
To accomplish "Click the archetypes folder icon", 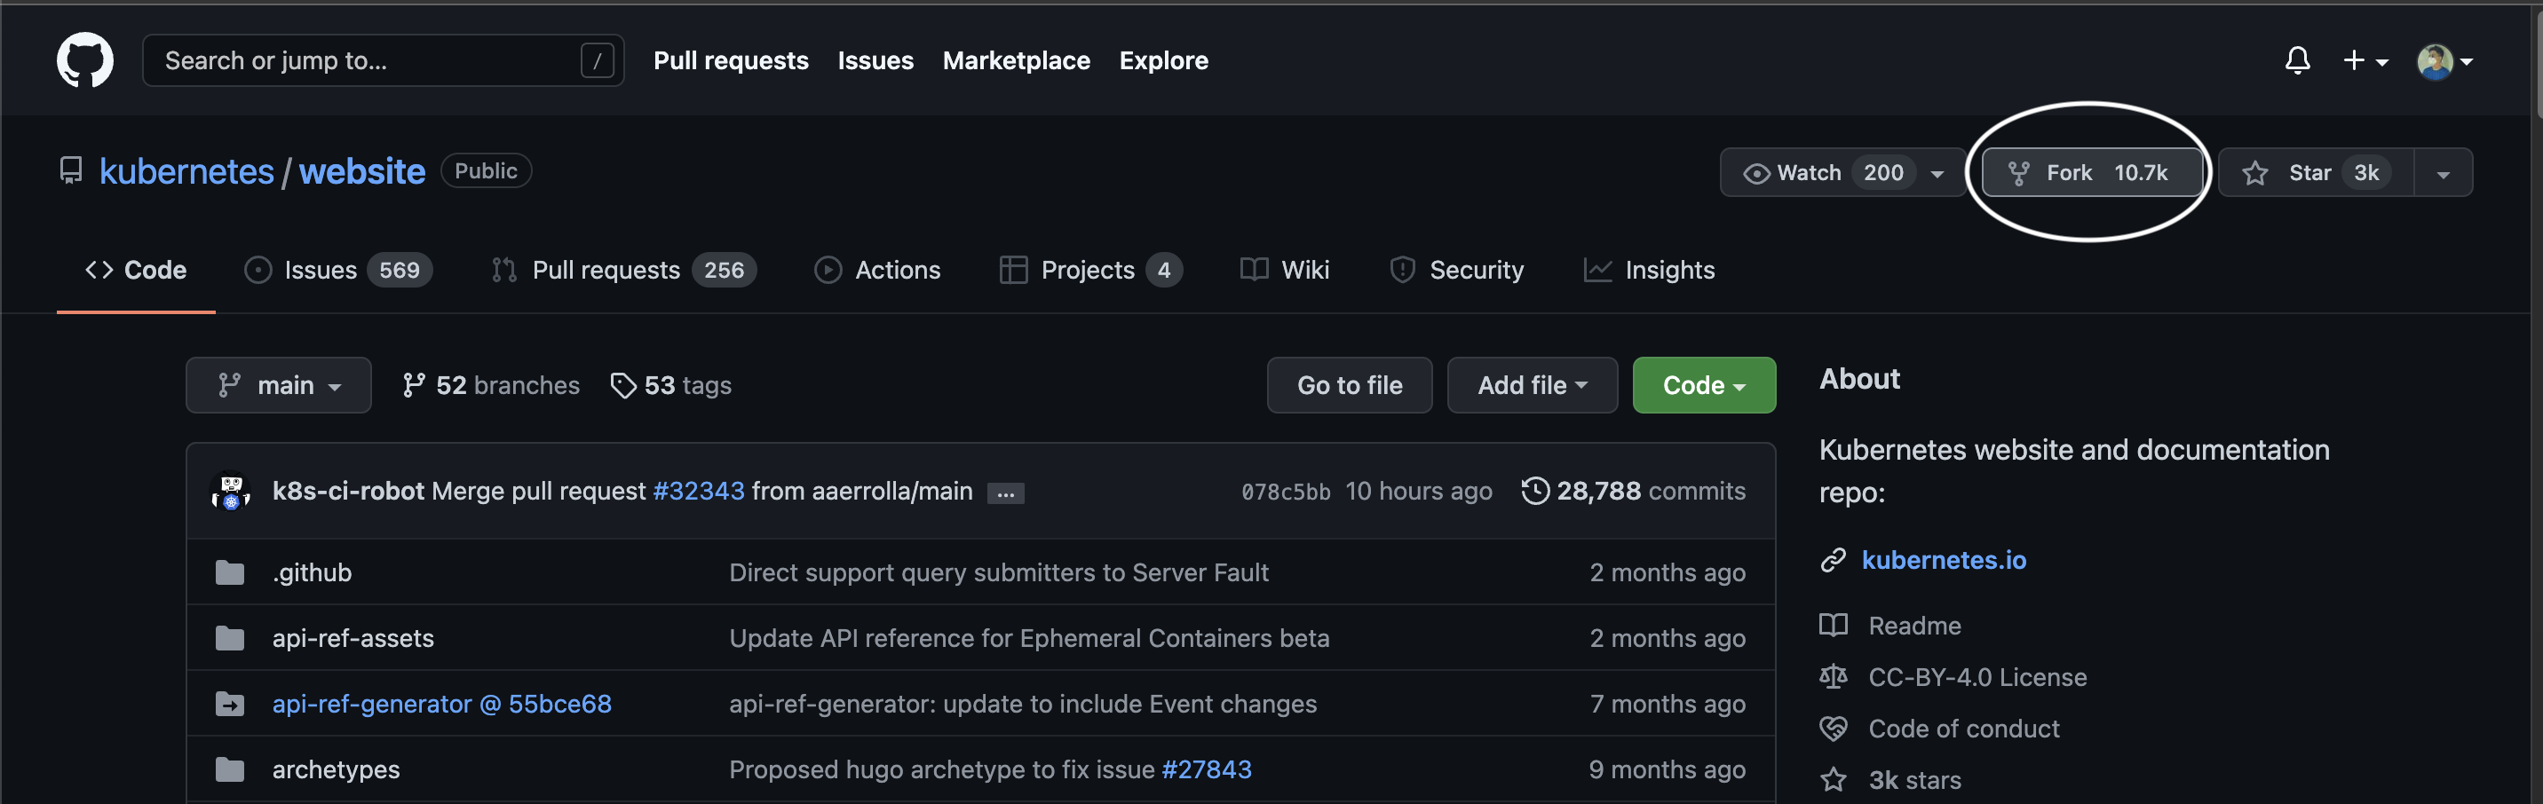I will (230, 769).
